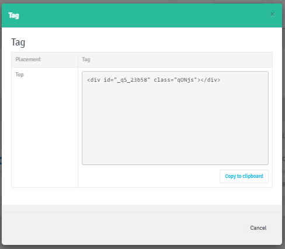
Task: Place cursor at the closing </div> tag
Action: (210, 80)
